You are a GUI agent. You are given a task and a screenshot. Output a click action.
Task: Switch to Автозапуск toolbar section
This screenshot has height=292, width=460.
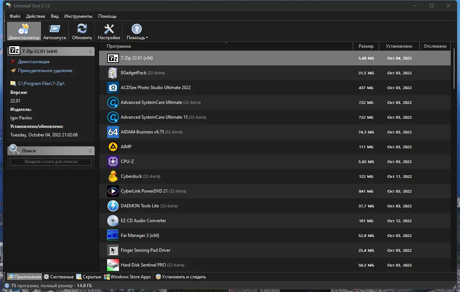55,31
